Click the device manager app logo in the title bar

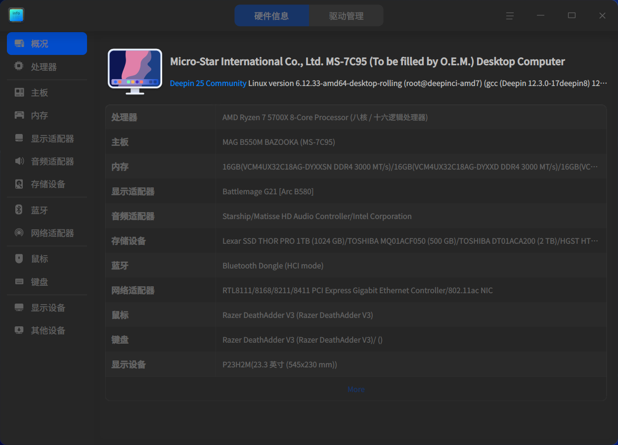pyautogui.click(x=16, y=15)
